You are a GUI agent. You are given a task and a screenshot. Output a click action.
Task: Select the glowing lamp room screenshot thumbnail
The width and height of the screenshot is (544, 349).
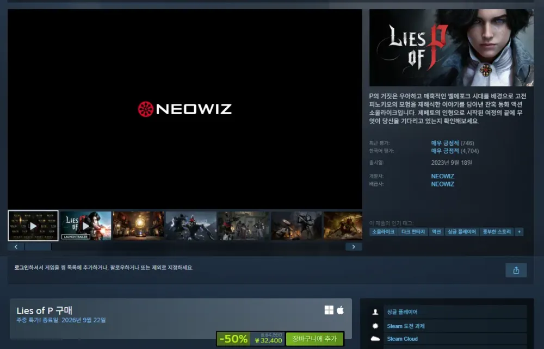pos(138,226)
